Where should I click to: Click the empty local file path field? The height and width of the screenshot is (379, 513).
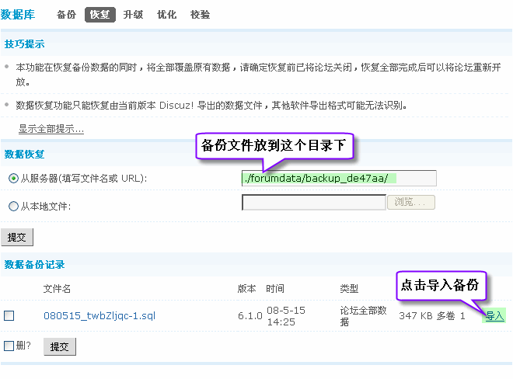(314, 203)
